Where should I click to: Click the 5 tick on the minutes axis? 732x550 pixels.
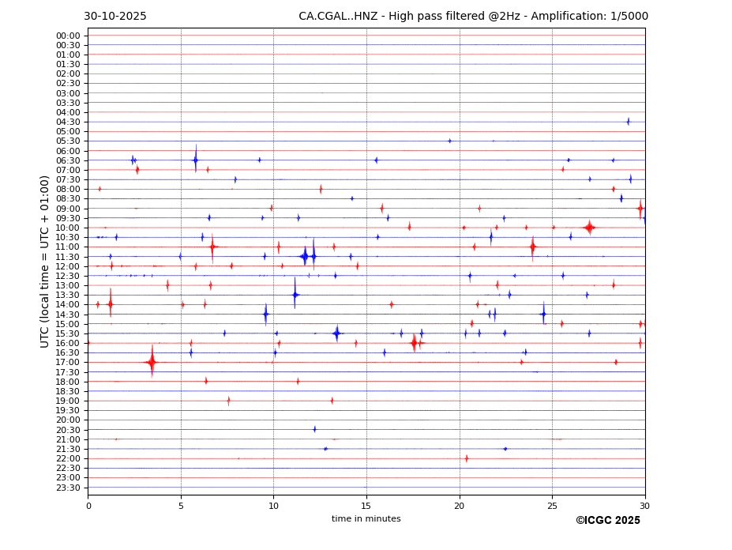click(181, 506)
